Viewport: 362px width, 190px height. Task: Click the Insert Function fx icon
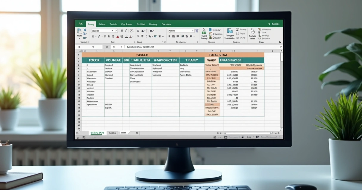point(121,47)
